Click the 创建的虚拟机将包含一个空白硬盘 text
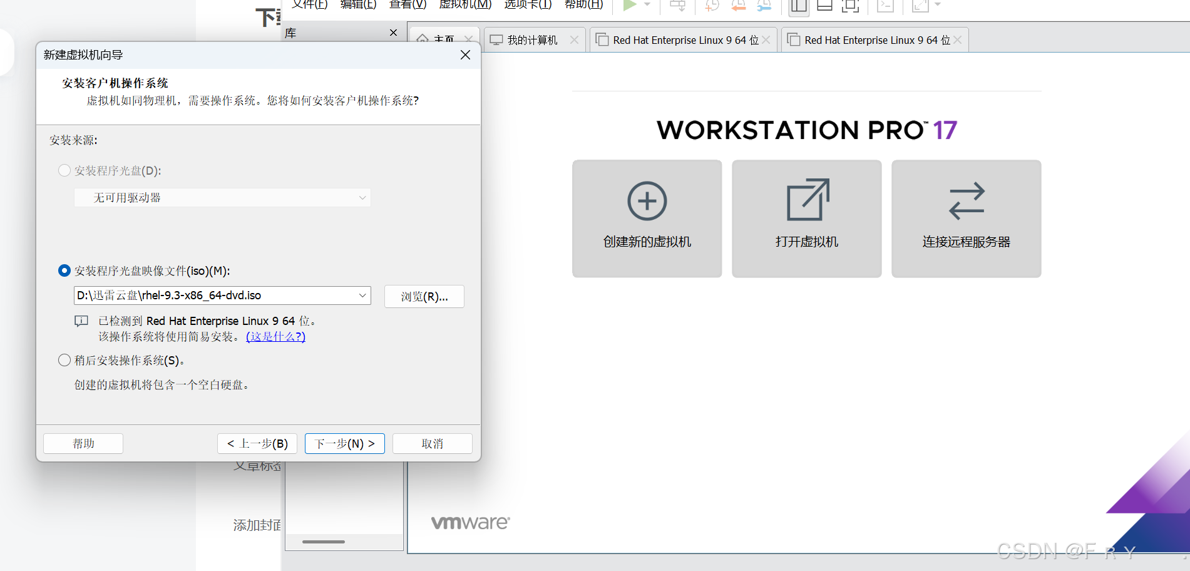 pos(162,384)
